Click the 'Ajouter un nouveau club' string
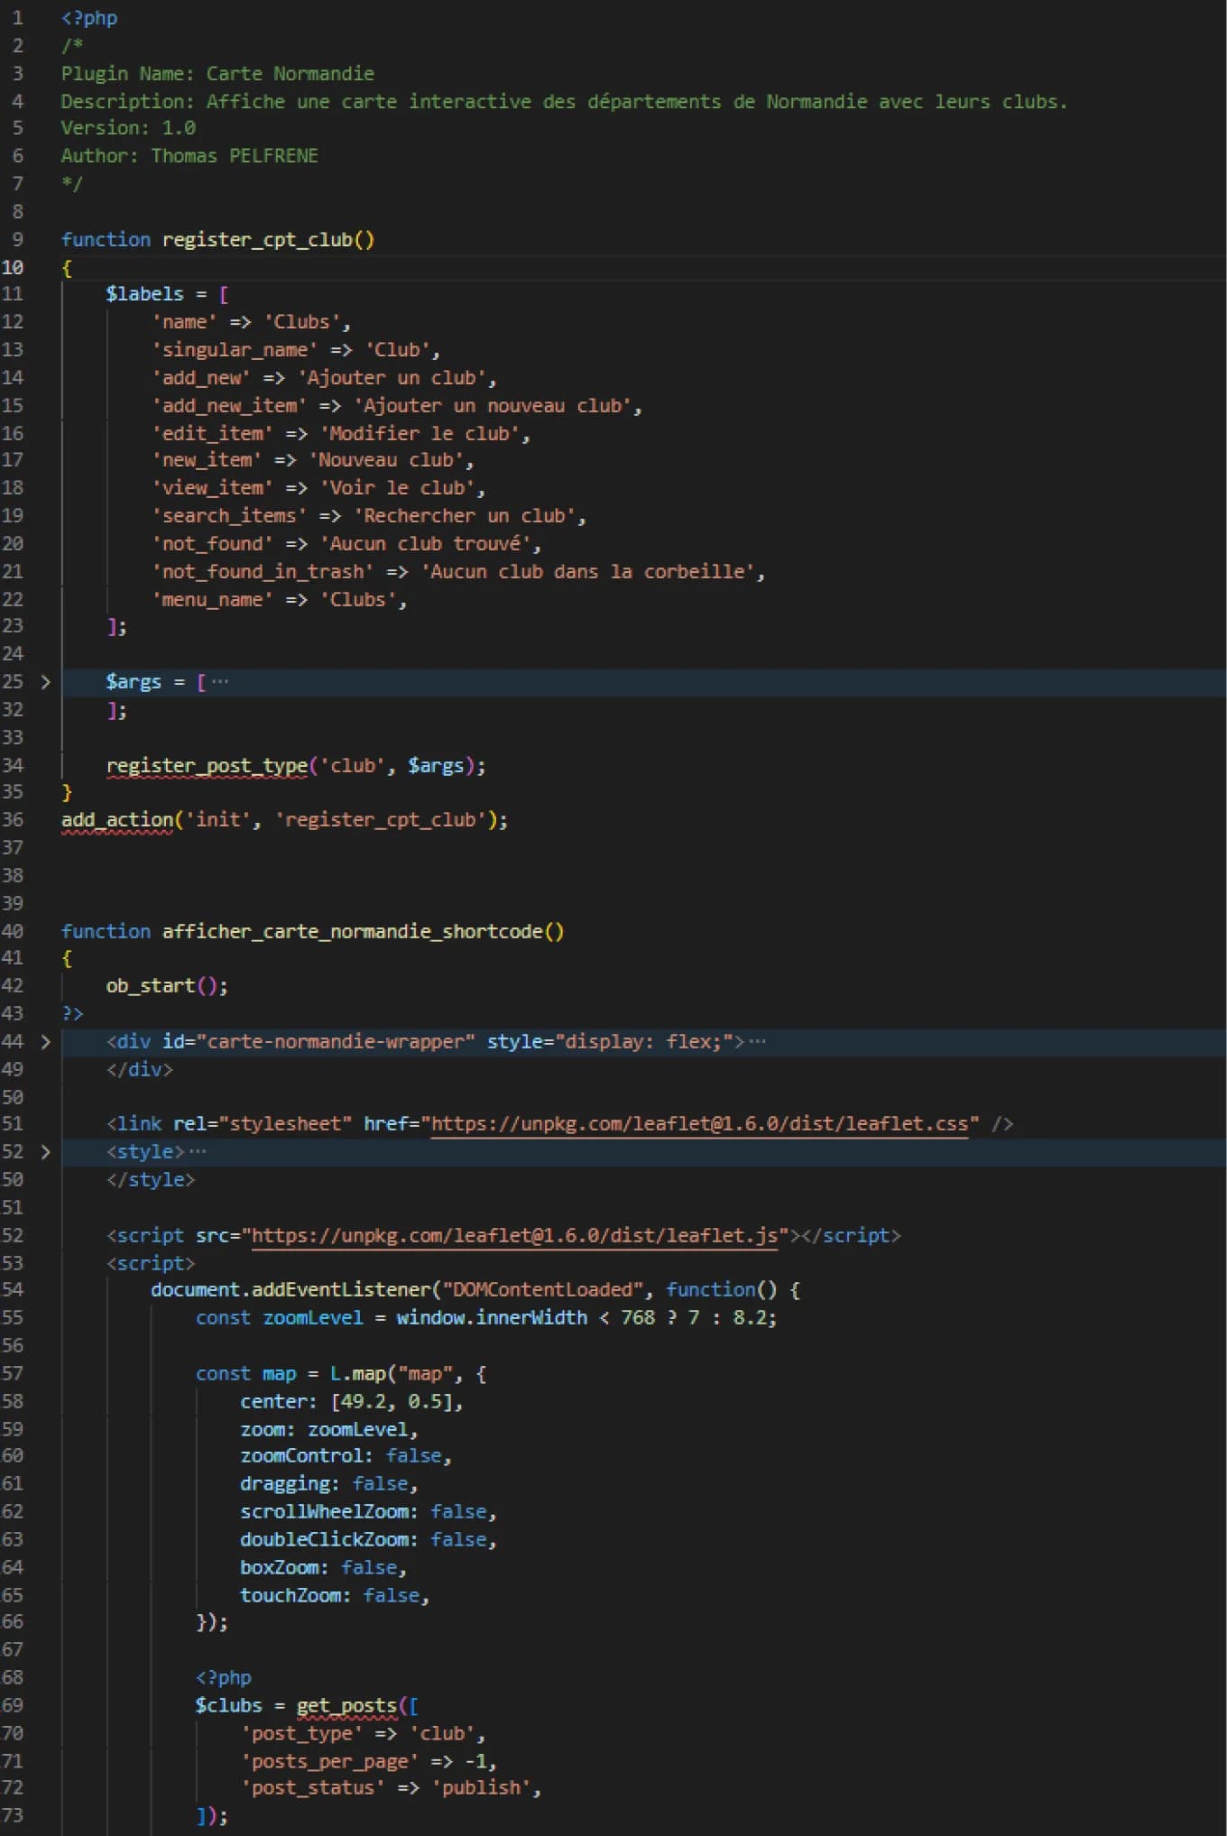This screenshot has height=1836, width=1227. click(x=492, y=406)
